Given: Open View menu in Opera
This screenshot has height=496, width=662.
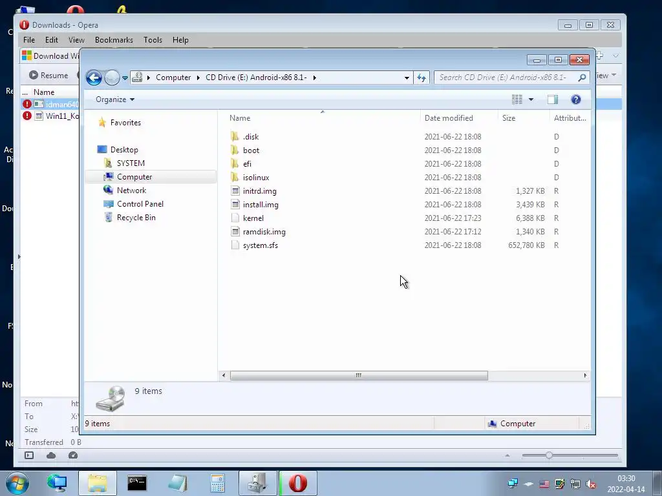Looking at the screenshot, I should [x=76, y=40].
